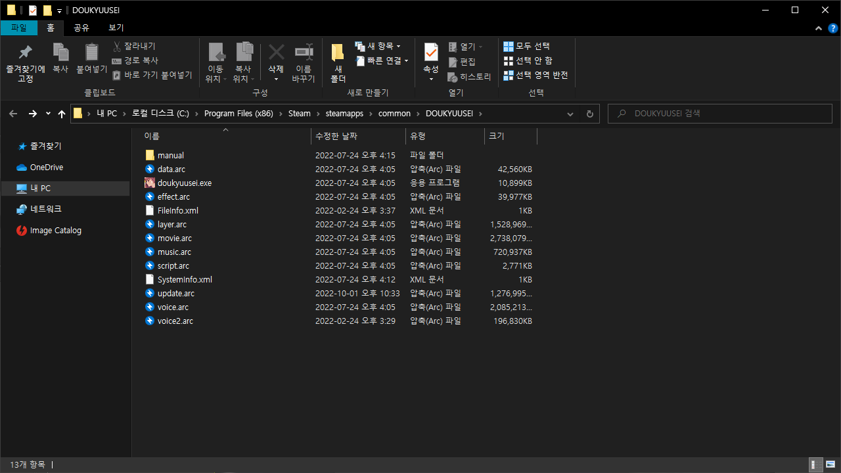This screenshot has height=473, width=841.
Task: Switch to Large icons view in status bar
Action: [x=830, y=465]
